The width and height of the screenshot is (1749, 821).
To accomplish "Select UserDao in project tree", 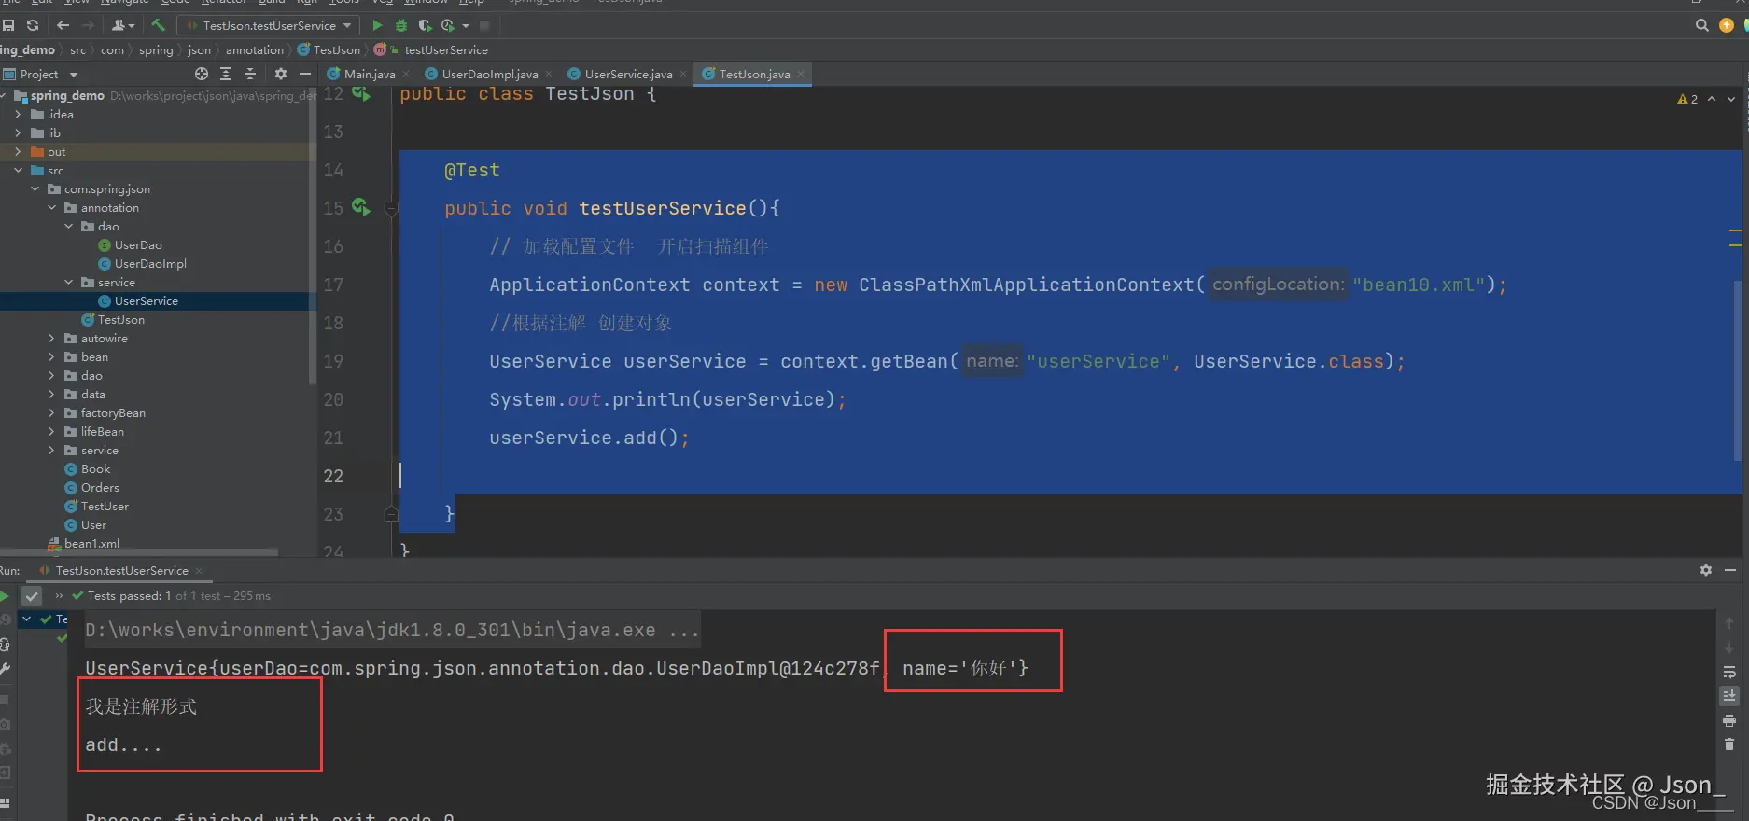I will coord(138,244).
